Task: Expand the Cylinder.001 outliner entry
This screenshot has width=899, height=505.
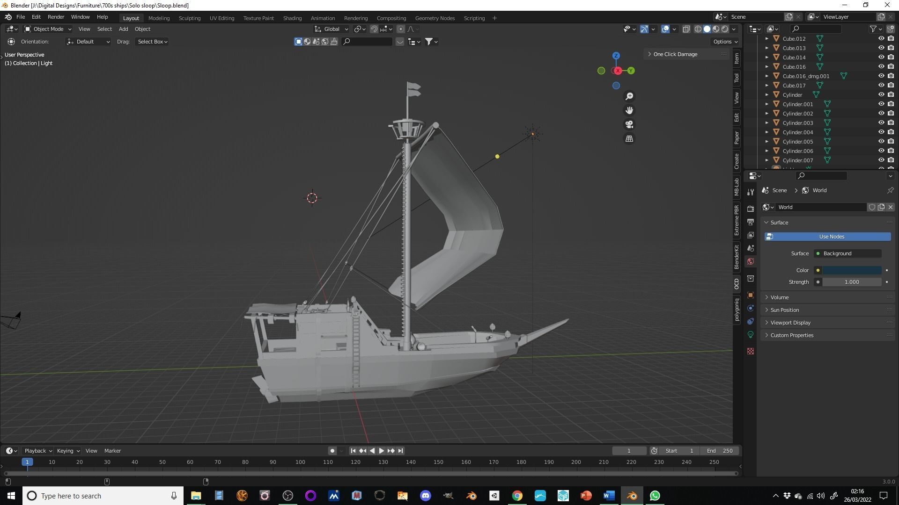Action: coord(767,104)
